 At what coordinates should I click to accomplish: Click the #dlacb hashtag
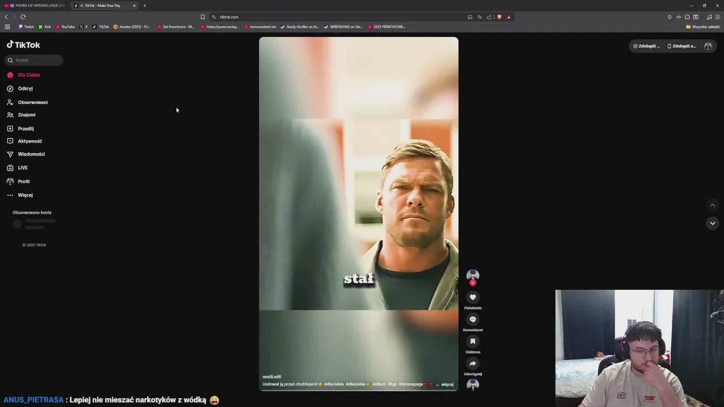click(x=379, y=384)
